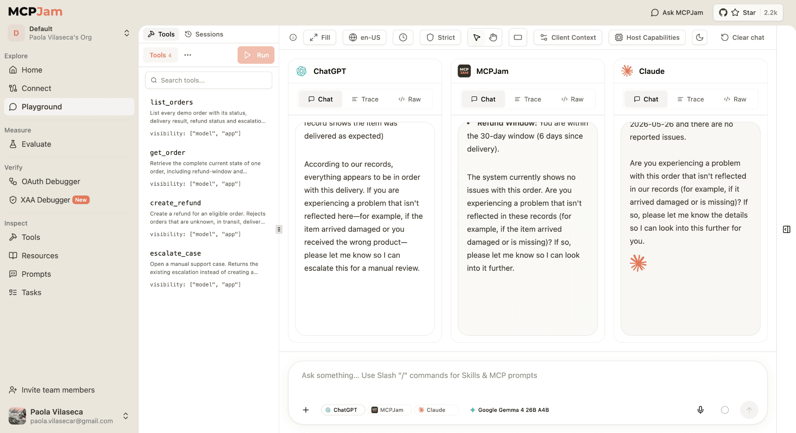
Task: Select the Chat tab in ChatGPT panel
Action: pyautogui.click(x=321, y=99)
